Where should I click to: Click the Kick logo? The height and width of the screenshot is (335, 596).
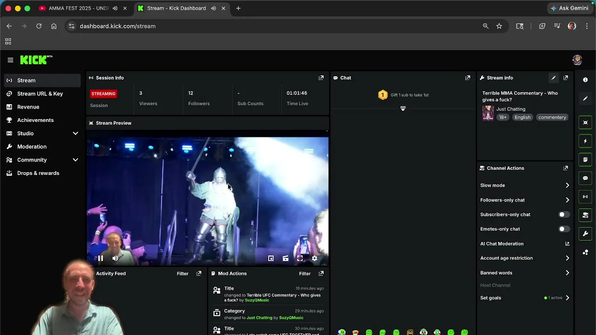[x=36, y=60]
